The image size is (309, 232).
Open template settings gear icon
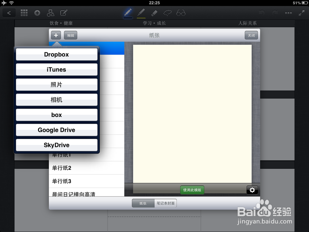tap(252, 190)
